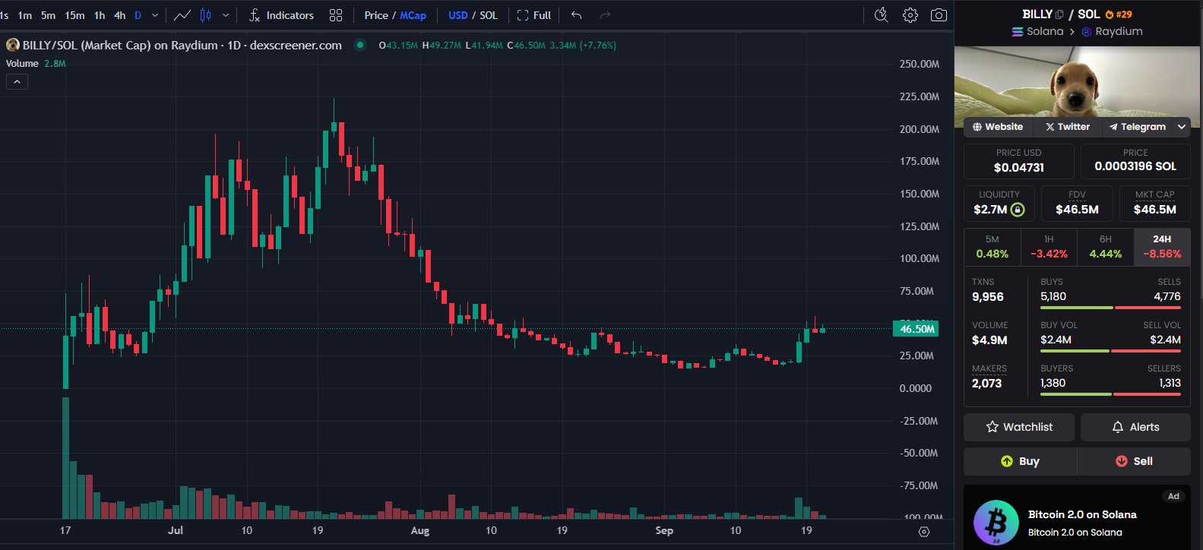Open the token Twitter link
Image resolution: width=1203 pixels, height=550 pixels.
click(1067, 127)
